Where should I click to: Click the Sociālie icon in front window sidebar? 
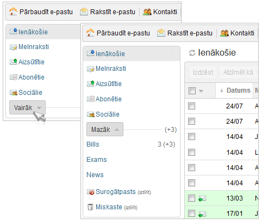point(91,114)
